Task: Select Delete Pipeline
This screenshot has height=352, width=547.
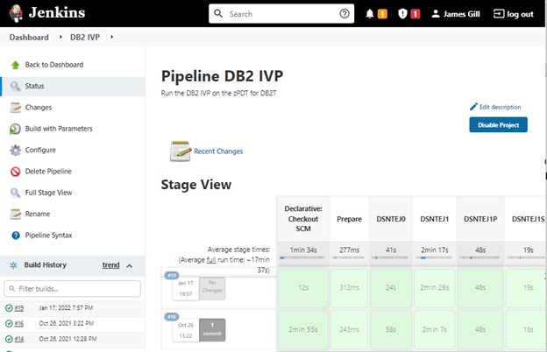Action: [48, 171]
